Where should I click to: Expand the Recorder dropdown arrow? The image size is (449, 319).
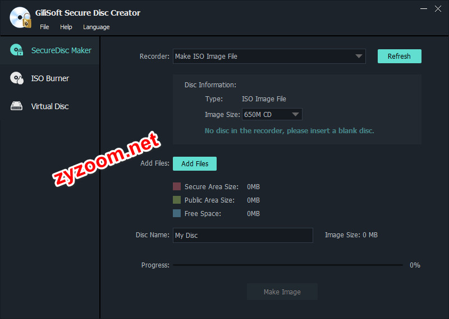pos(359,57)
